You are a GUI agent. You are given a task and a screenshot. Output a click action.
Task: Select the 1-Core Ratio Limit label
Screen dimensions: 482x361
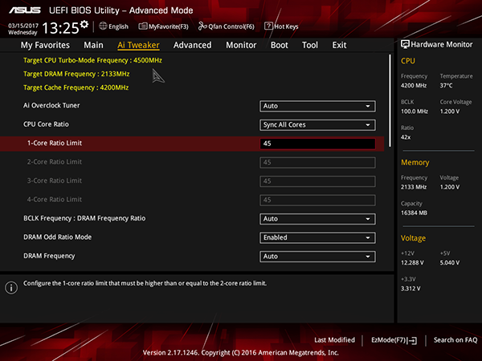55,143
